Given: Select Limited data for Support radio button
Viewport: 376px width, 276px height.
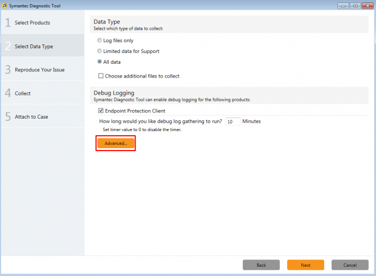Looking at the screenshot, I should click(x=100, y=51).
